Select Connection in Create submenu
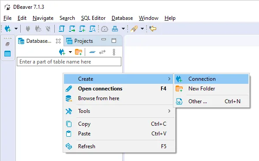The image size is (259, 161). (211, 79)
